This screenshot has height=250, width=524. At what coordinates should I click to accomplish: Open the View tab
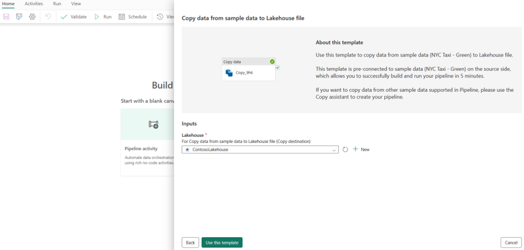tap(76, 4)
